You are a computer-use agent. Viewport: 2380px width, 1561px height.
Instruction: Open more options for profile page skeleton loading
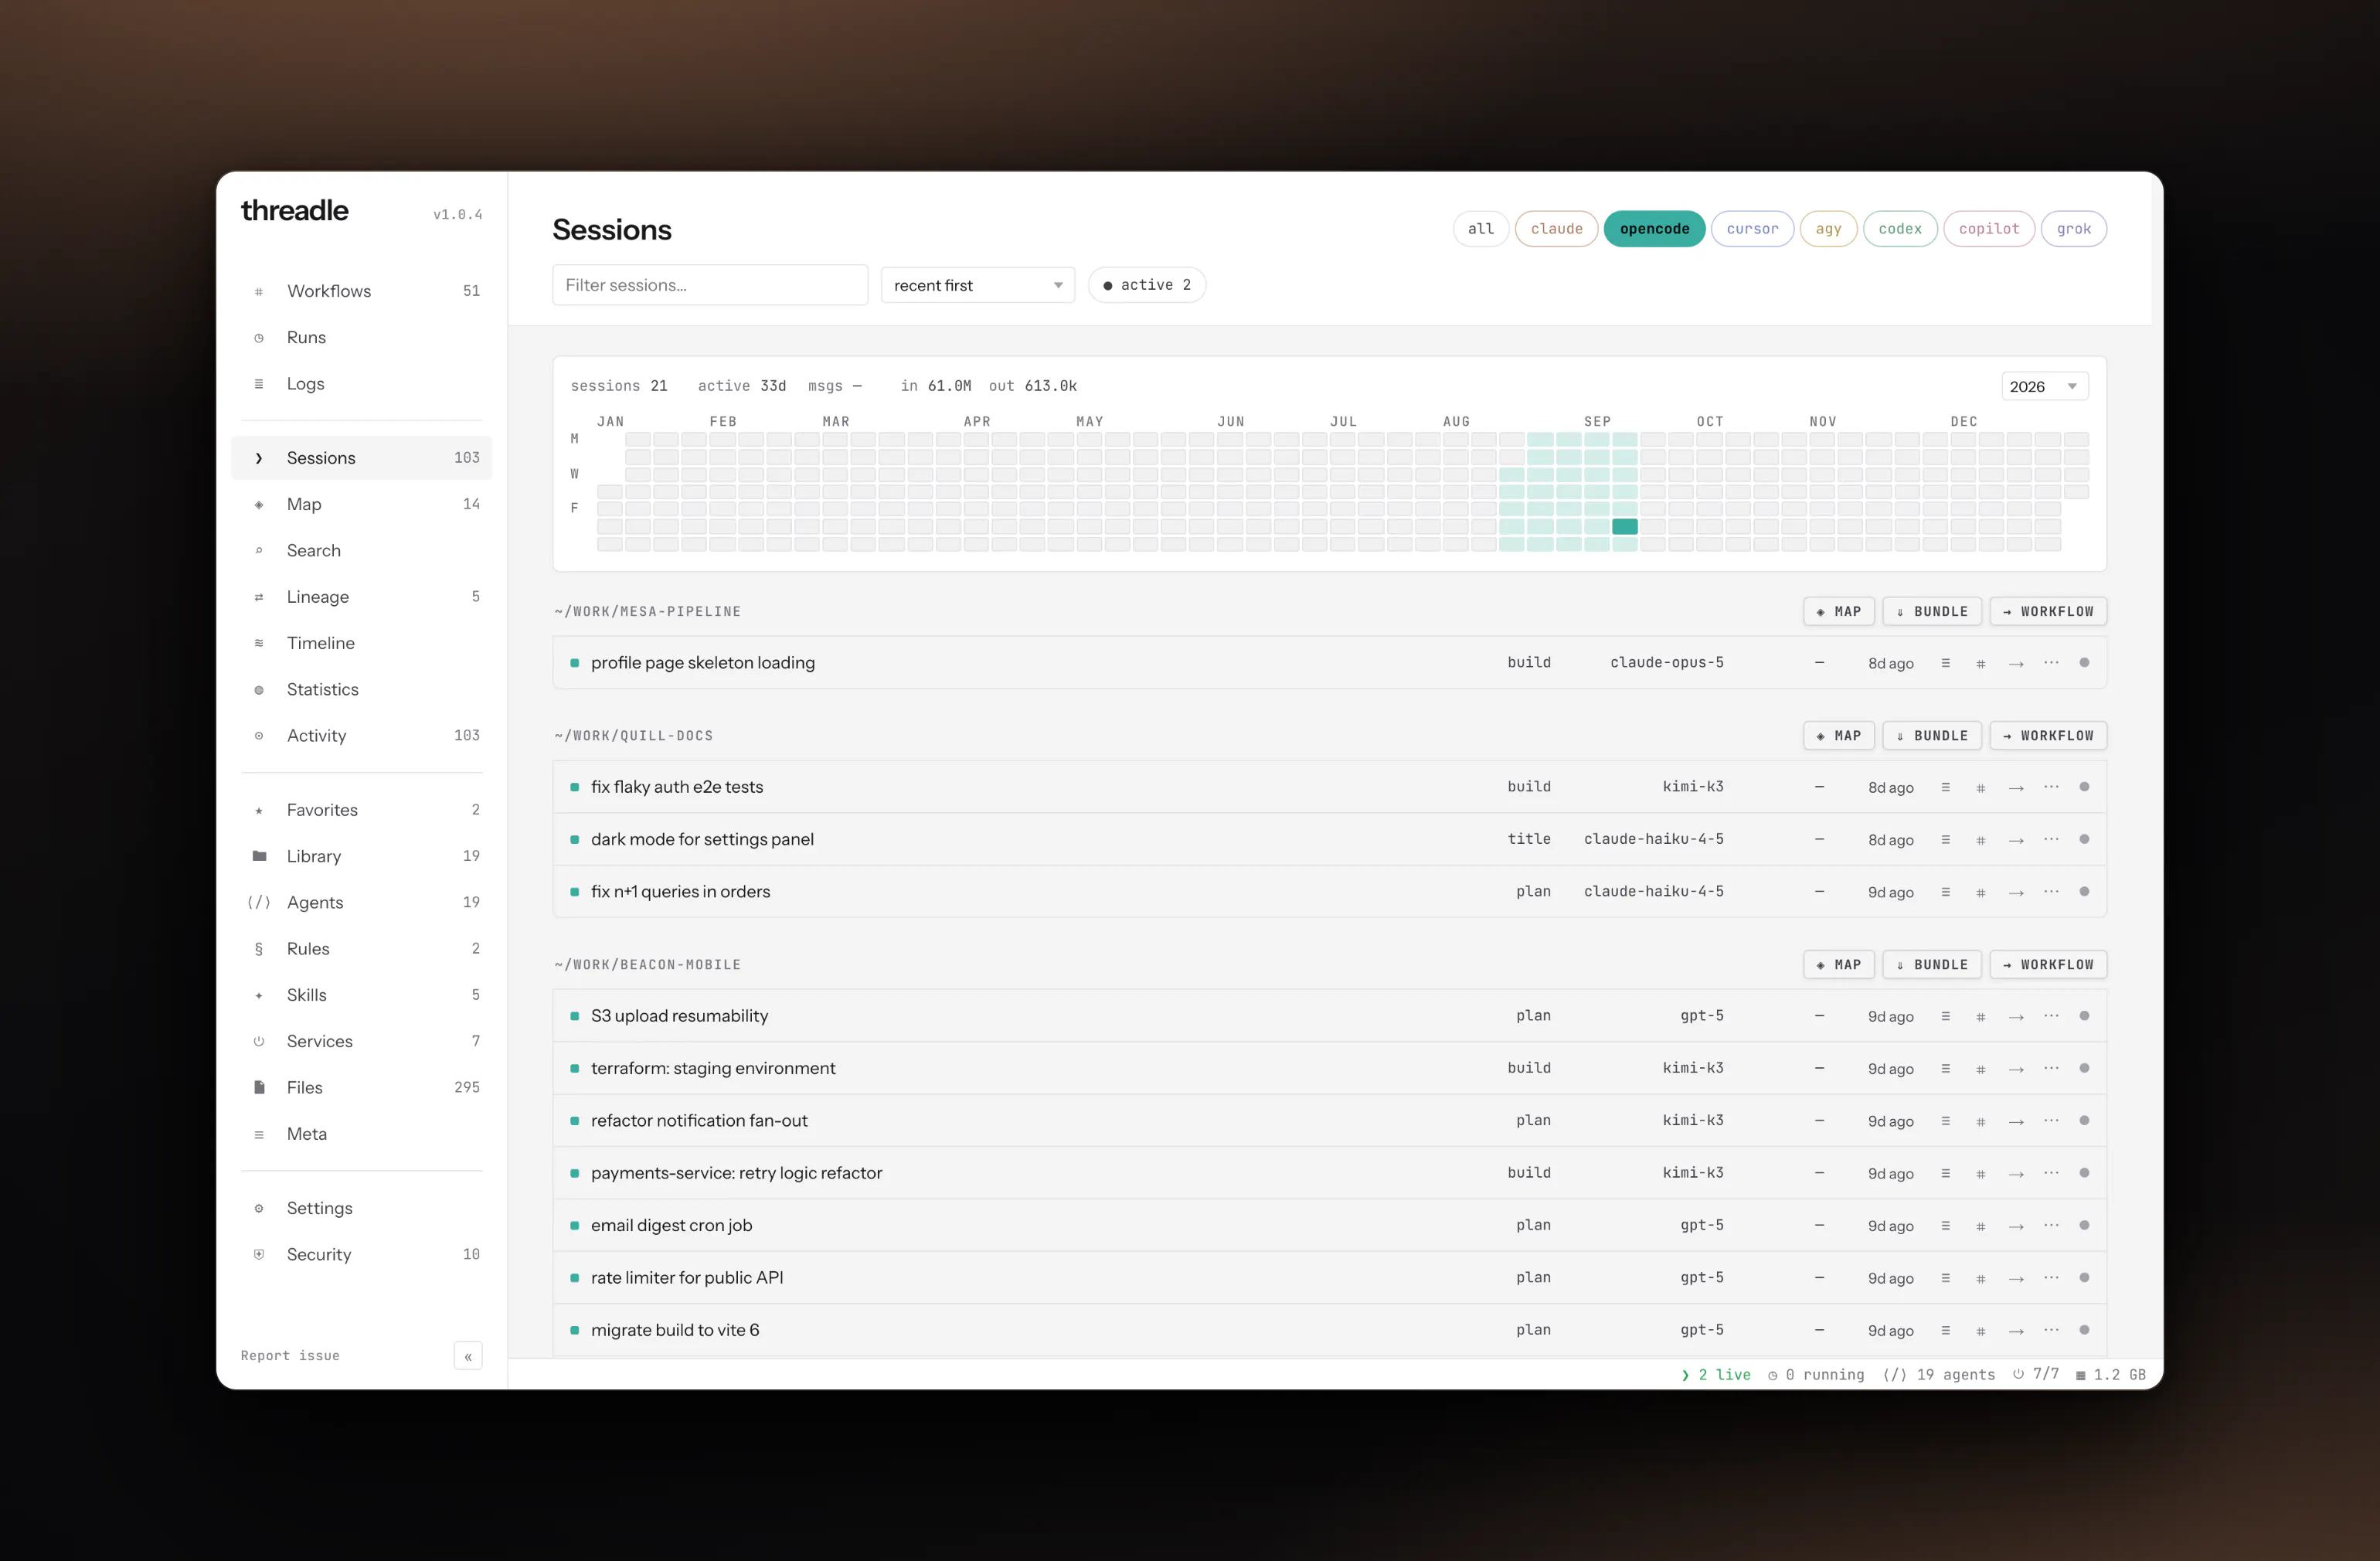coord(2051,663)
